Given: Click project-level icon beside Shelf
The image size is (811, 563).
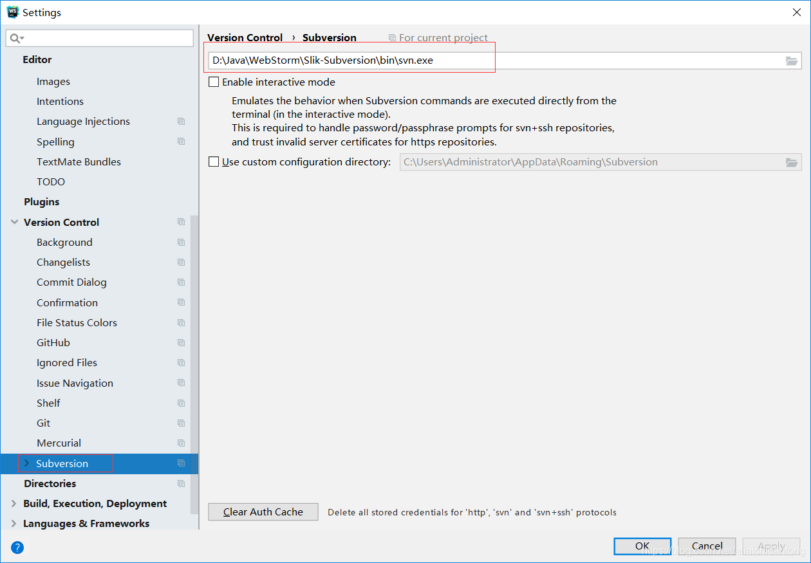Looking at the screenshot, I should click(182, 403).
